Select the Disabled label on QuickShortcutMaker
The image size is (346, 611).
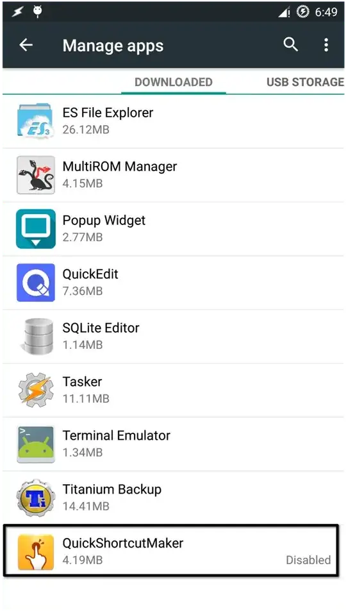click(308, 560)
